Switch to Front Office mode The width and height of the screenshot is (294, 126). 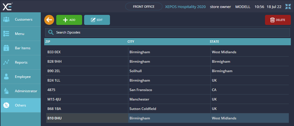click(144, 7)
